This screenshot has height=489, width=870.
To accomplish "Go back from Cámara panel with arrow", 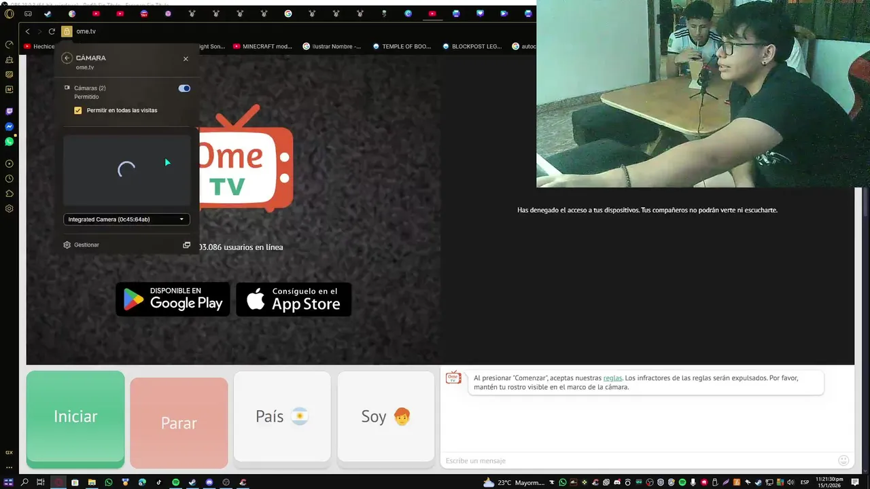I will tap(67, 58).
